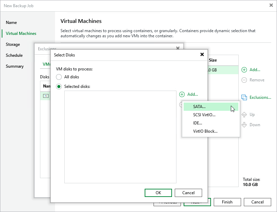The height and width of the screenshot is (212, 277).
Task: Go to the Schedule wizard step
Action: tap(14, 55)
